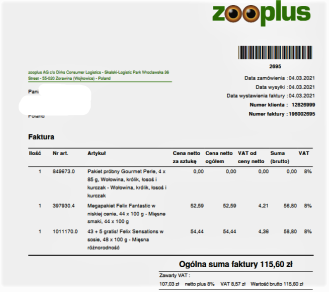329x292 pixels.
Task: Click the Ogólna suma faktury total line
Action: click(x=235, y=264)
